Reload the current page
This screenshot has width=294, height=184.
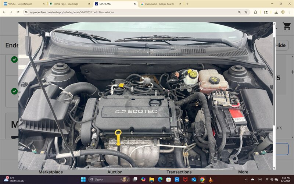tap(18, 12)
